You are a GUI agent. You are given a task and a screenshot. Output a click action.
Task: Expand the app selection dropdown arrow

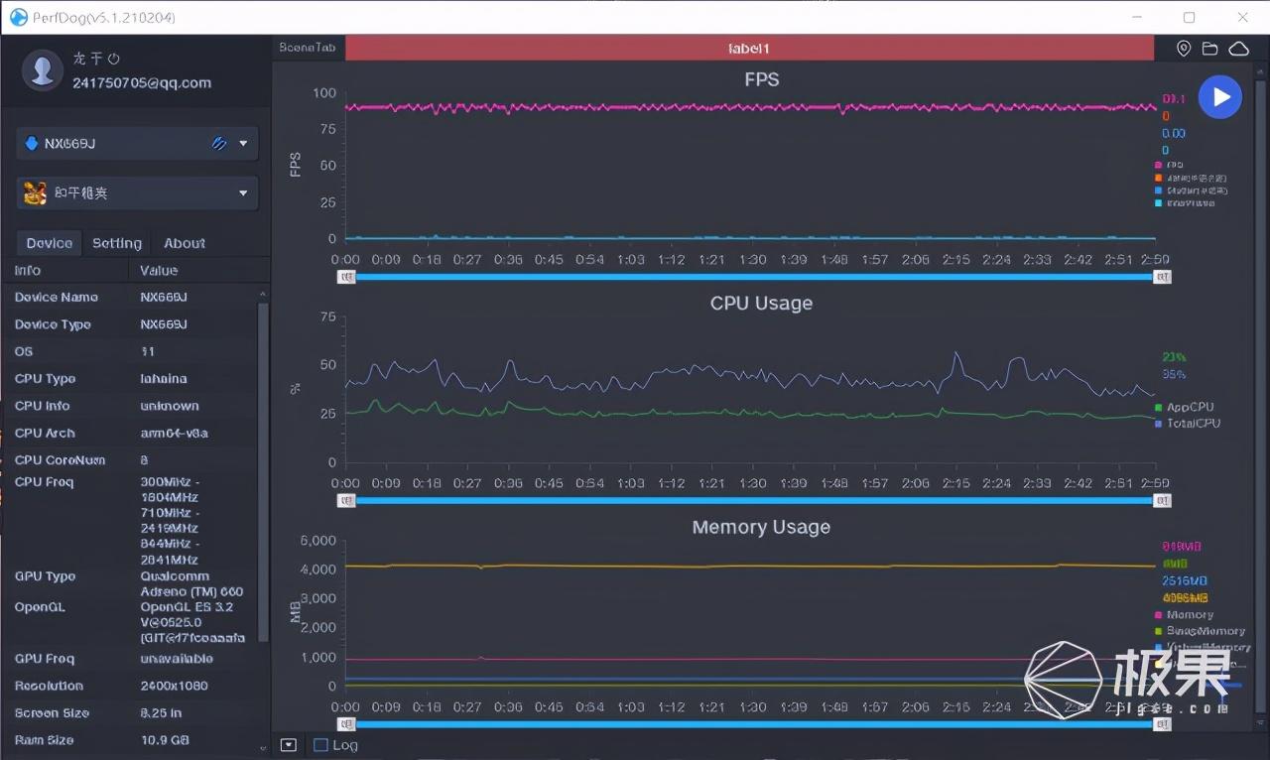[x=243, y=193]
